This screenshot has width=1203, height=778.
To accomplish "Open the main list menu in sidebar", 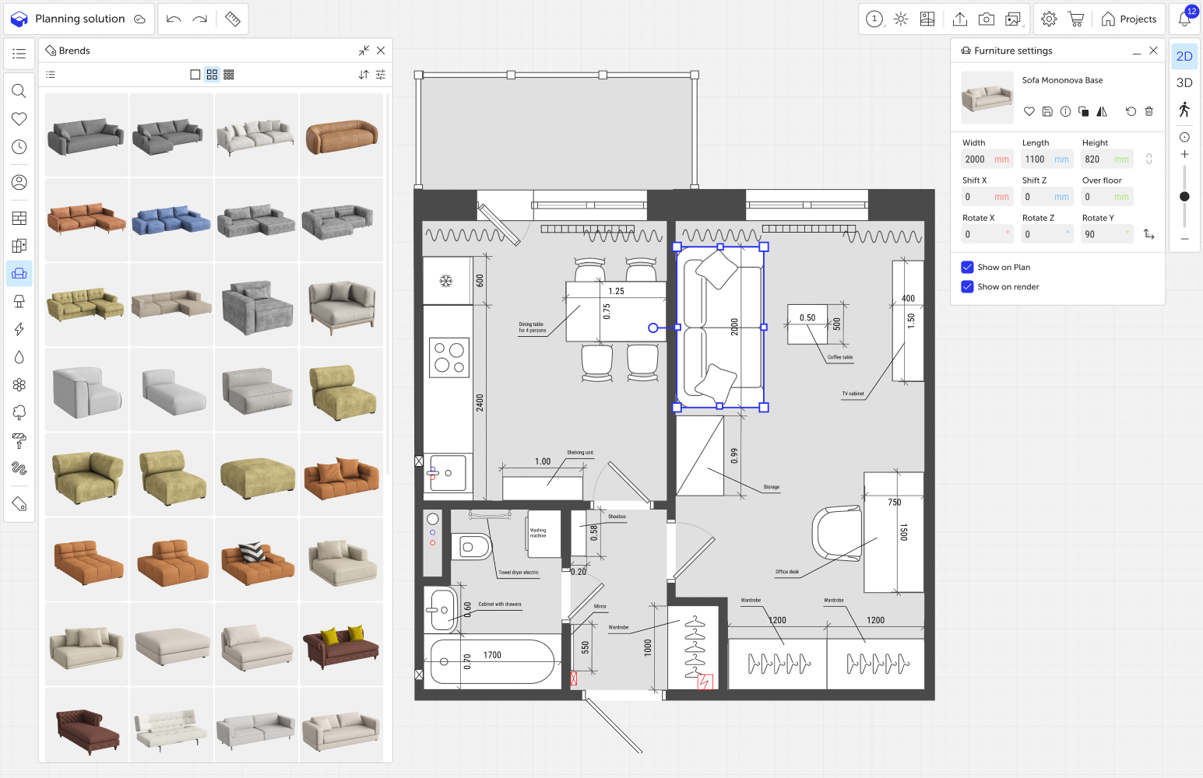I will click(19, 54).
